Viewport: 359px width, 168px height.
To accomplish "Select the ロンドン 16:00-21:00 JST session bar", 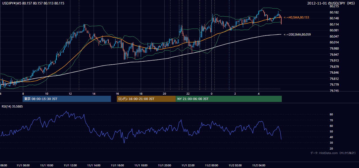I will point(146,99).
